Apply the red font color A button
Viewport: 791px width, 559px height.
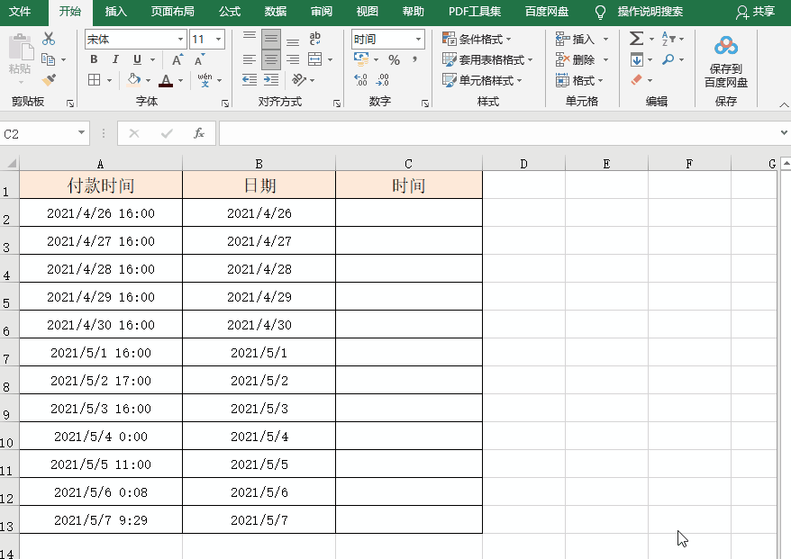pos(166,79)
